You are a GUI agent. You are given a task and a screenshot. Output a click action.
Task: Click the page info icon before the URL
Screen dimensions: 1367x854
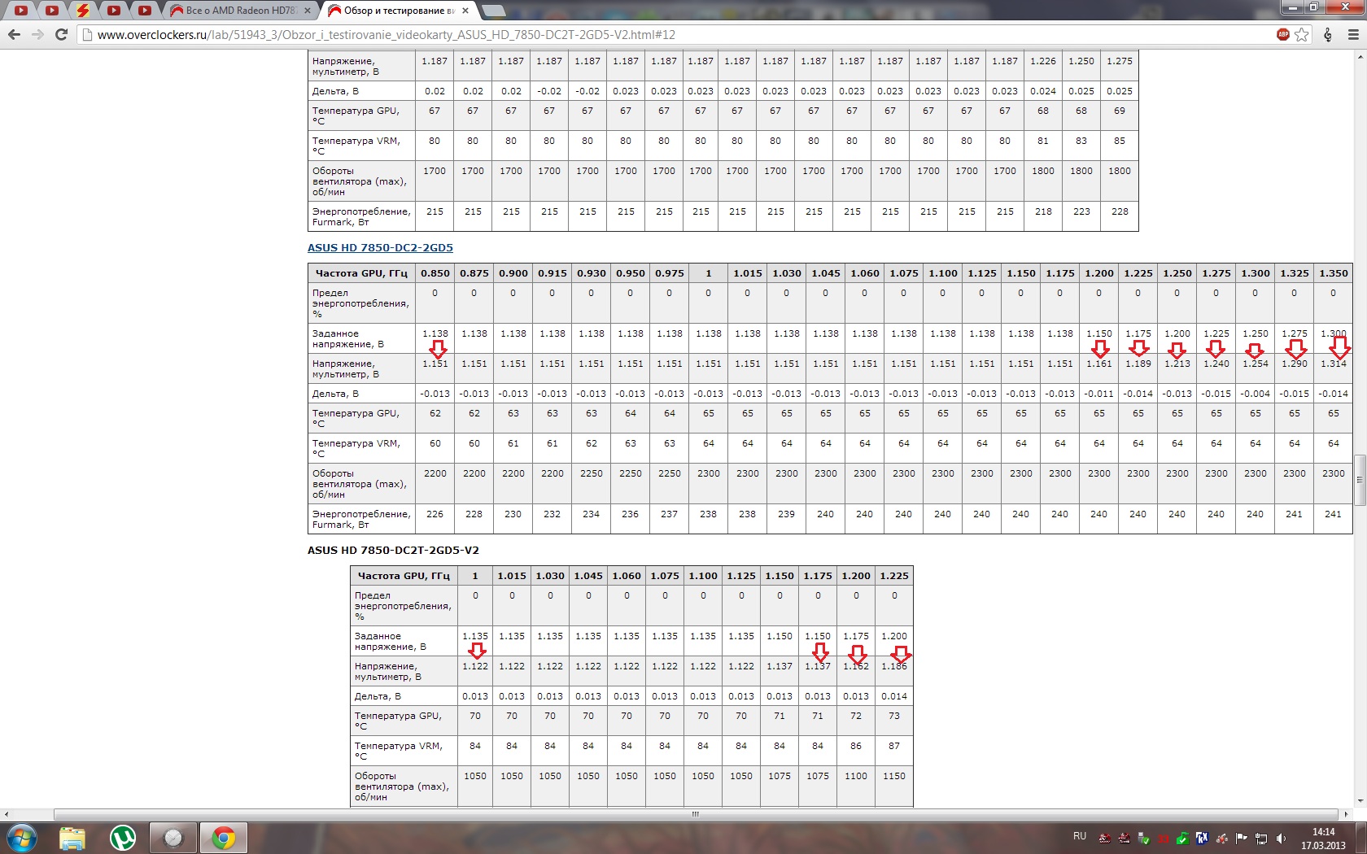click(88, 35)
